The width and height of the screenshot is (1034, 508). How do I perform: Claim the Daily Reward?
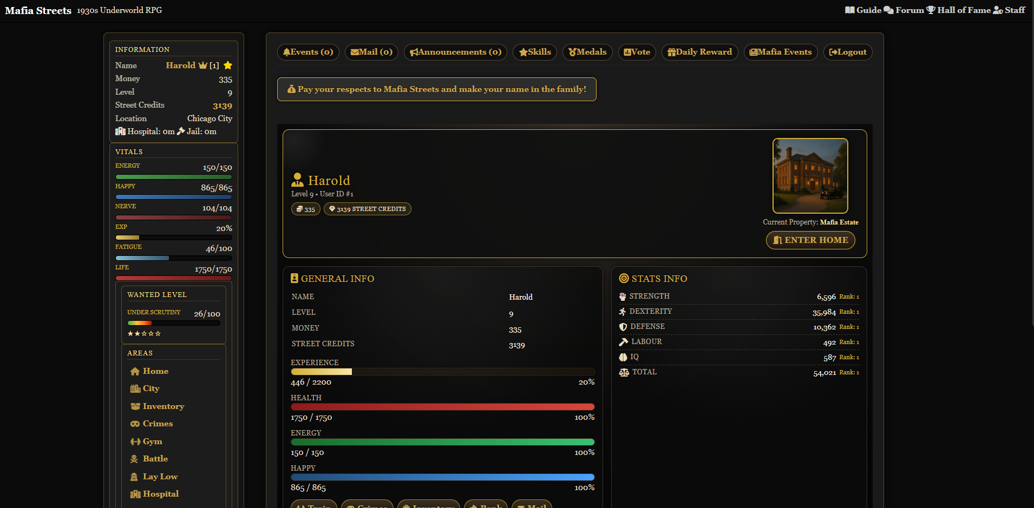point(699,52)
